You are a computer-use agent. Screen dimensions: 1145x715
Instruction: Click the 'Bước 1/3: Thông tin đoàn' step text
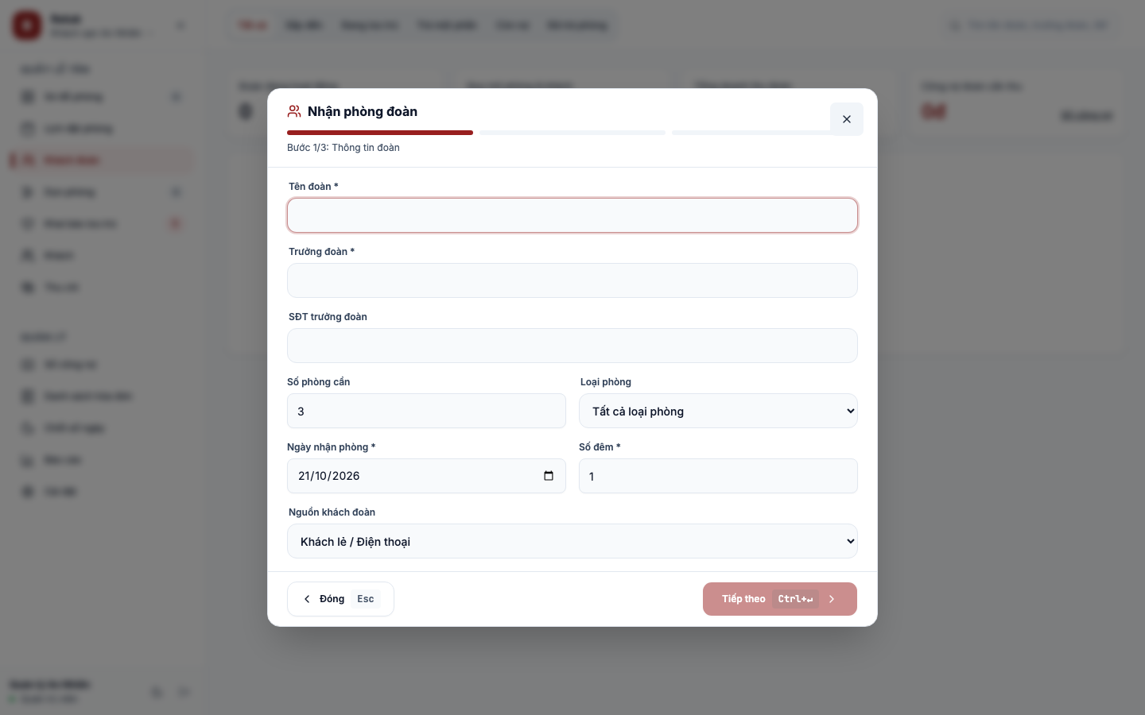pos(343,148)
